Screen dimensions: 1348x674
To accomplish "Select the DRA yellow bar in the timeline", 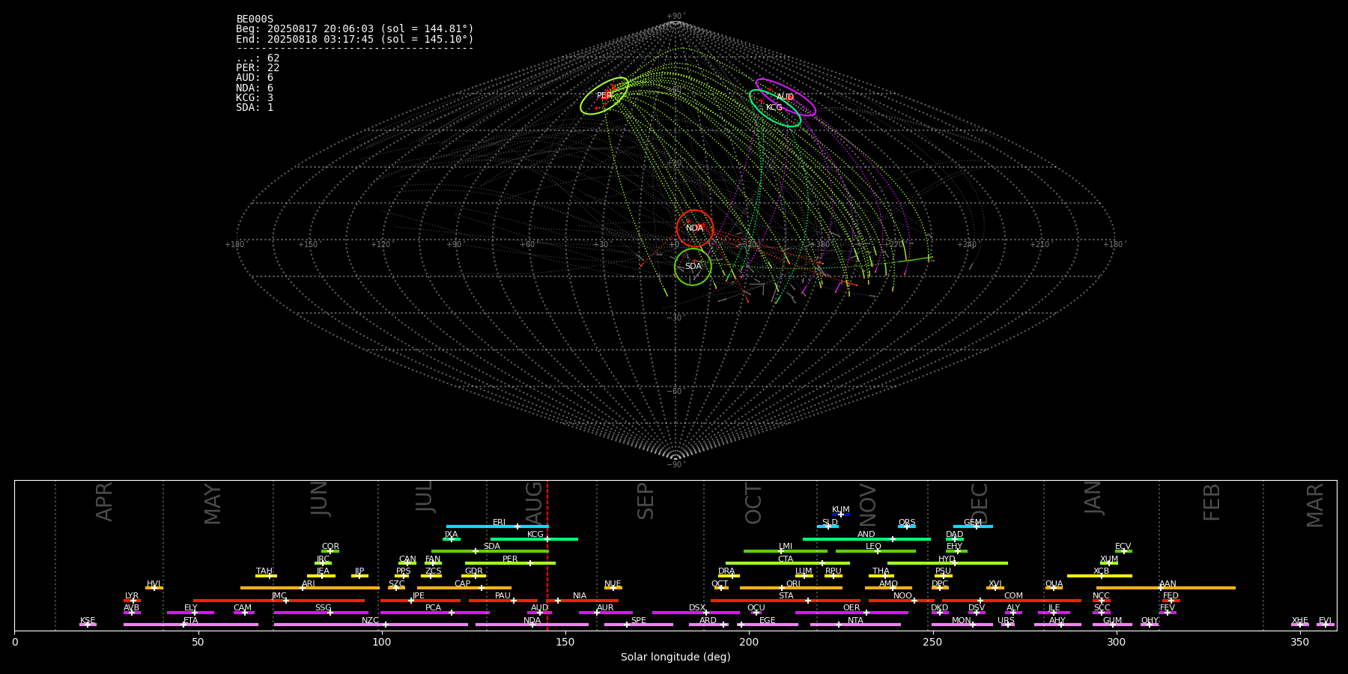I will [729, 576].
